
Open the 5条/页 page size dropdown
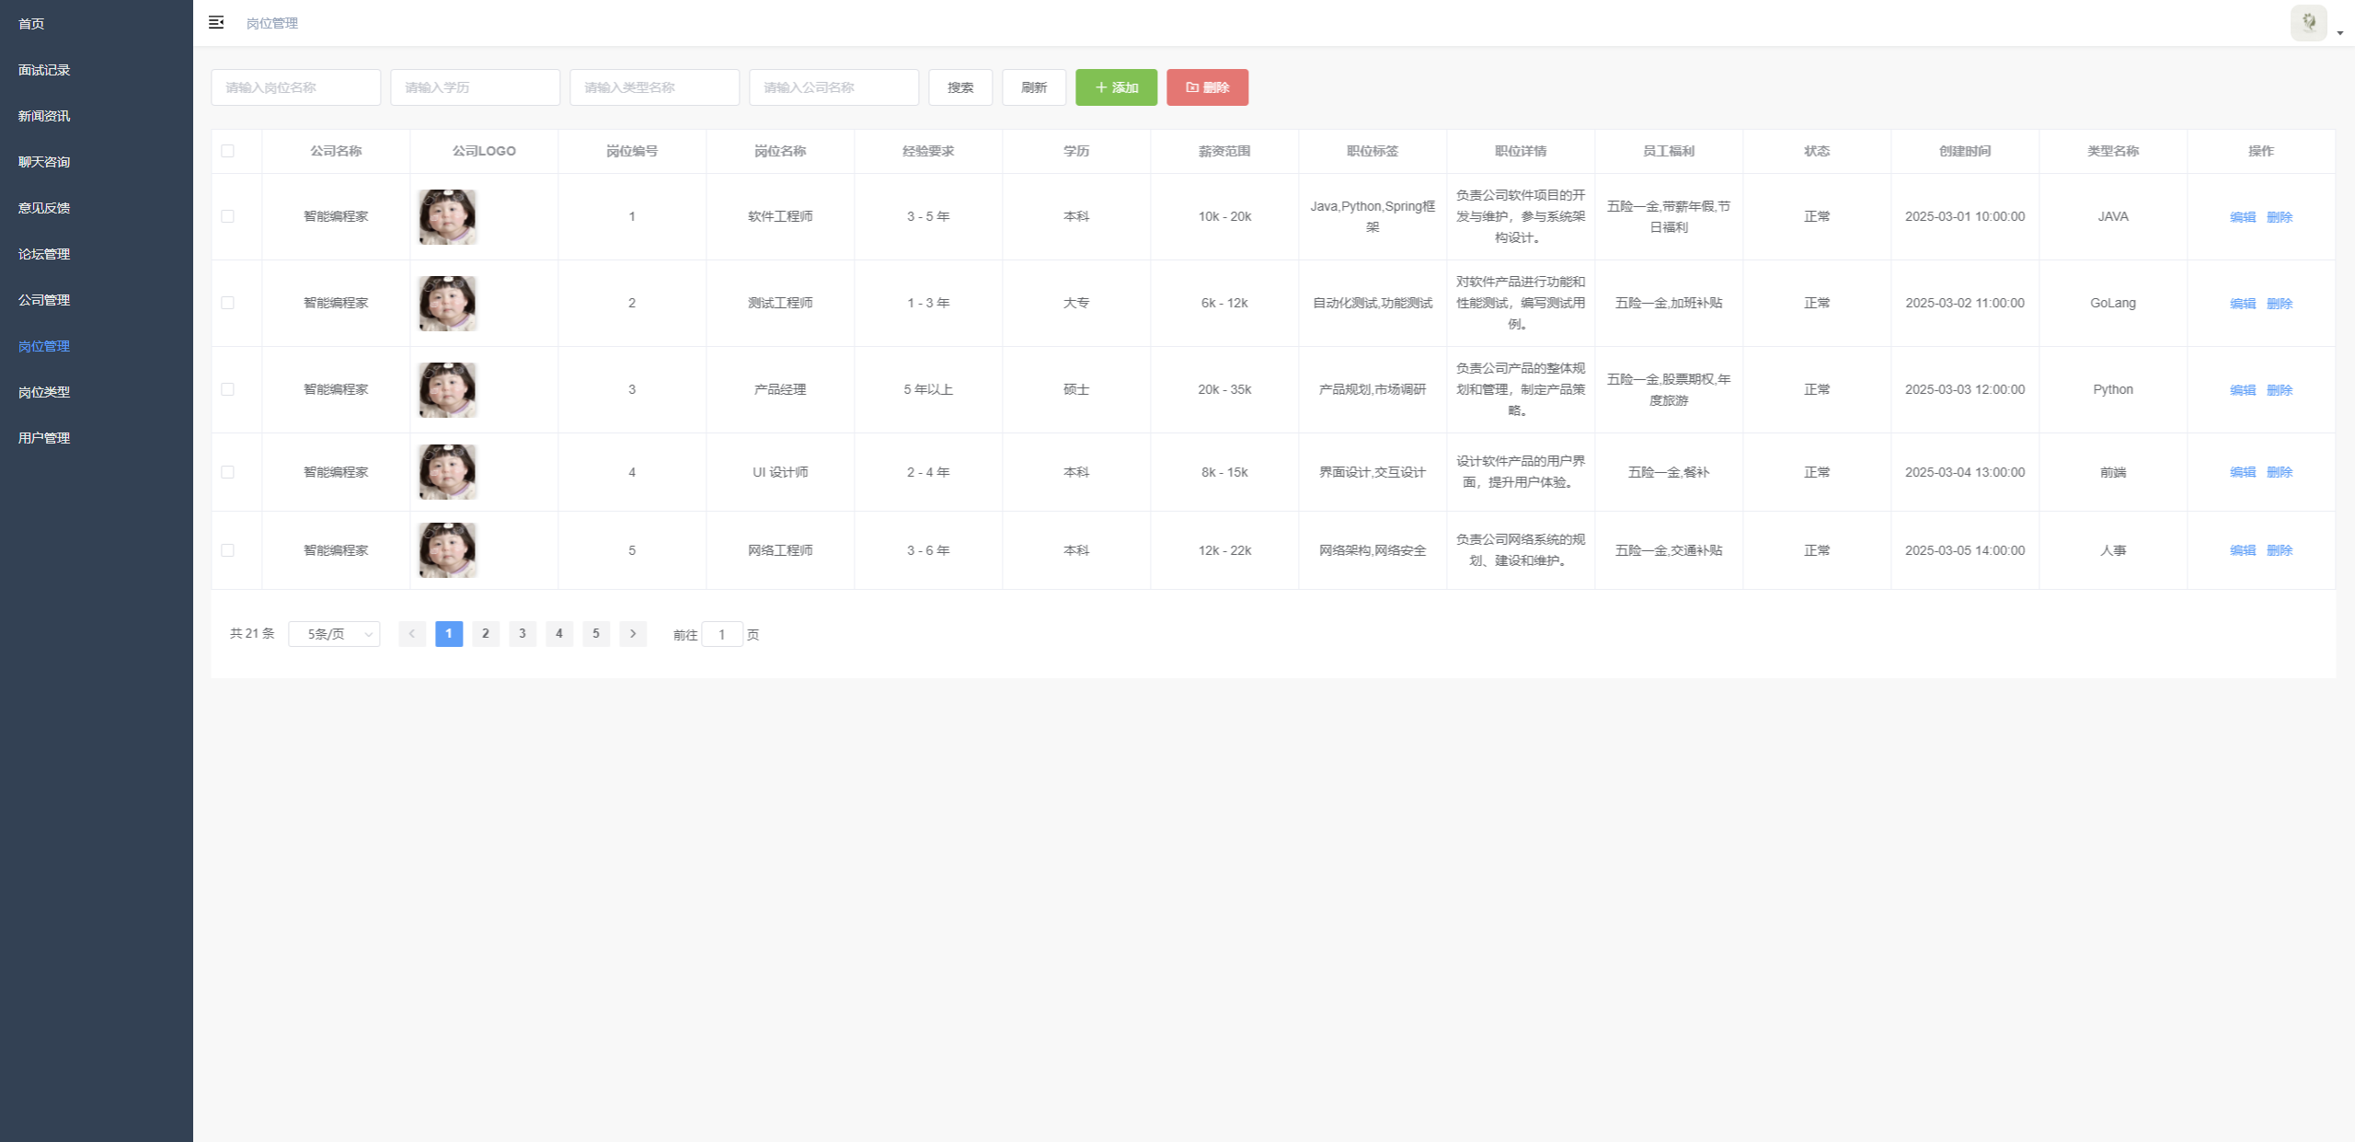tap(334, 634)
